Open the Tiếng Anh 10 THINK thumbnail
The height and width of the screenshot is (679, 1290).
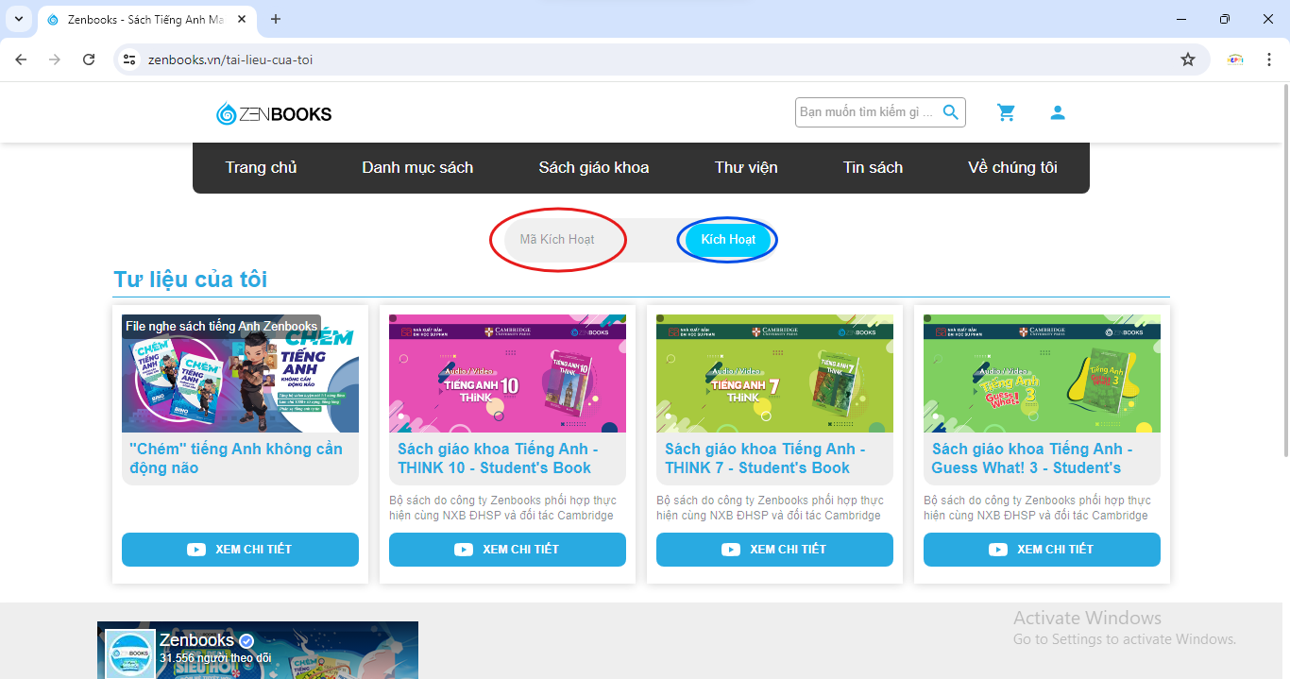[x=507, y=373]
